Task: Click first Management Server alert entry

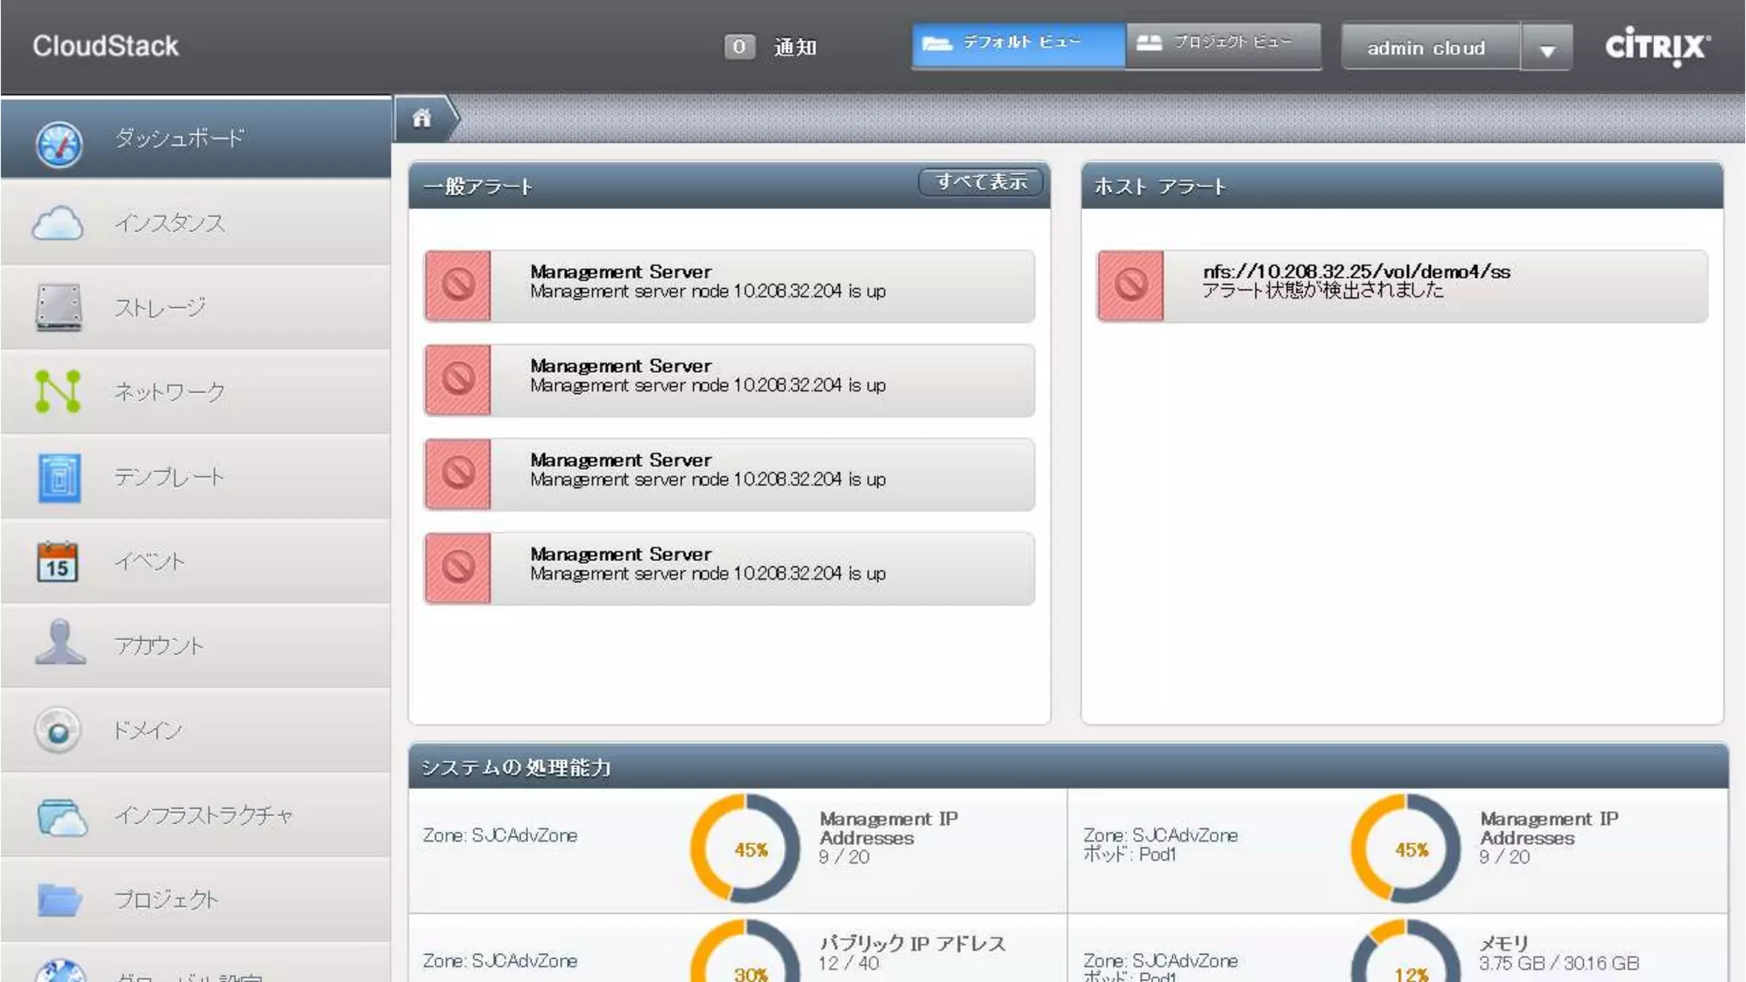Action: click(x=729, y=286)
